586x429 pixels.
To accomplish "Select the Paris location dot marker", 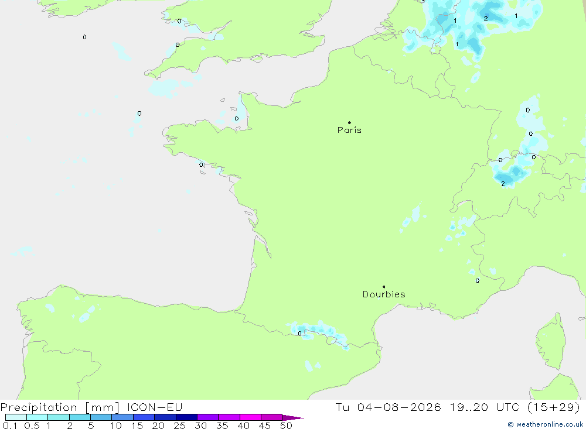I will click(349, 122).
